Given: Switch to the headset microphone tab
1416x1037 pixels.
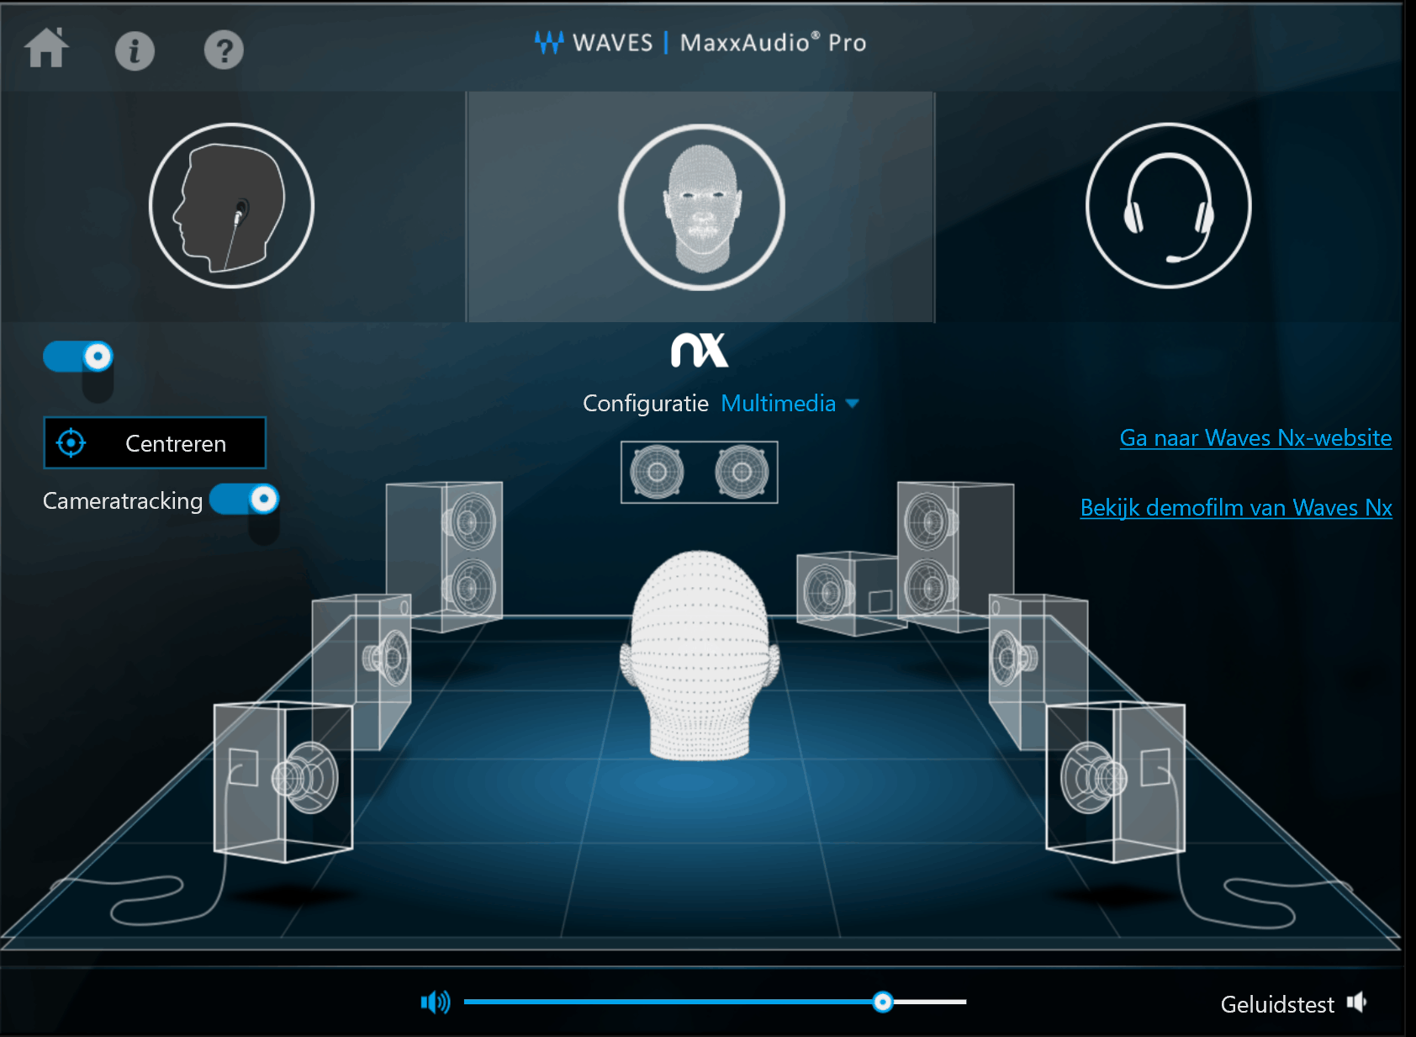Looking at the screenshot, I should [x=1169, y=206].
